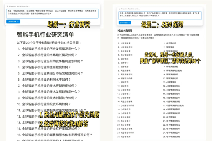Focus the prompt box about 百度搜索关键词投放
Image resolution: width=212 pixels, height=141 pixels.
(x=160, y=15)
